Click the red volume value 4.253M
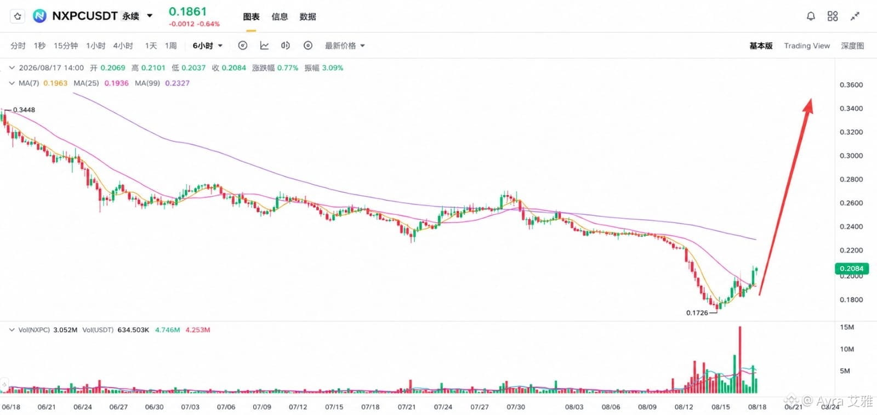This screenshot has width=877, height=415. pyautogui.click(x=198, y=330)
